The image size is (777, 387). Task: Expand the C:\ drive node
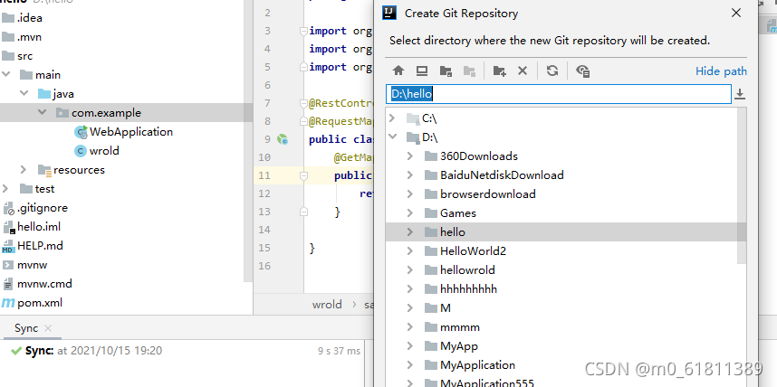point(392,118)
